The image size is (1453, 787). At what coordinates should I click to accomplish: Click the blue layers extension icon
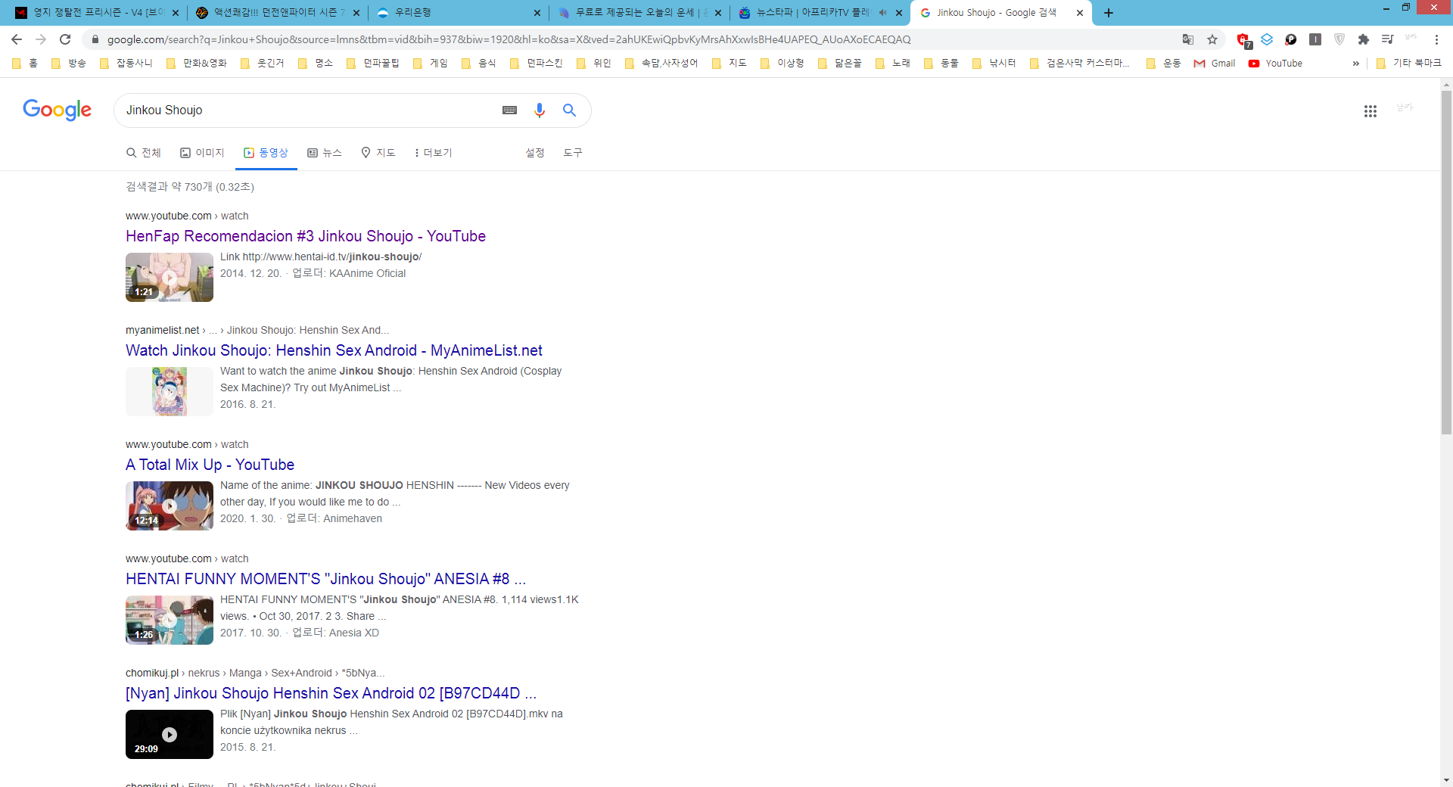[x=1267, y=39]
